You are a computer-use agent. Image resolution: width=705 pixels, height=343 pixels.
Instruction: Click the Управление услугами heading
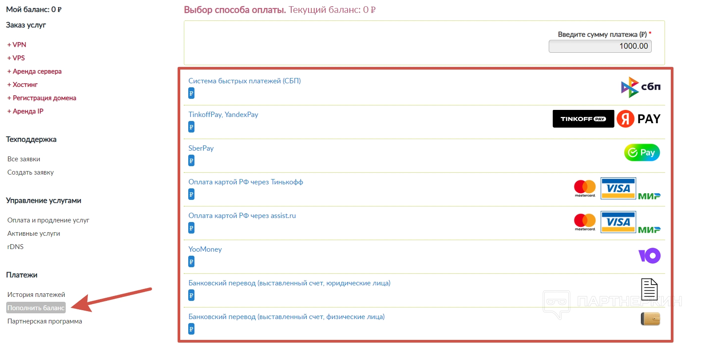[44, 200]
